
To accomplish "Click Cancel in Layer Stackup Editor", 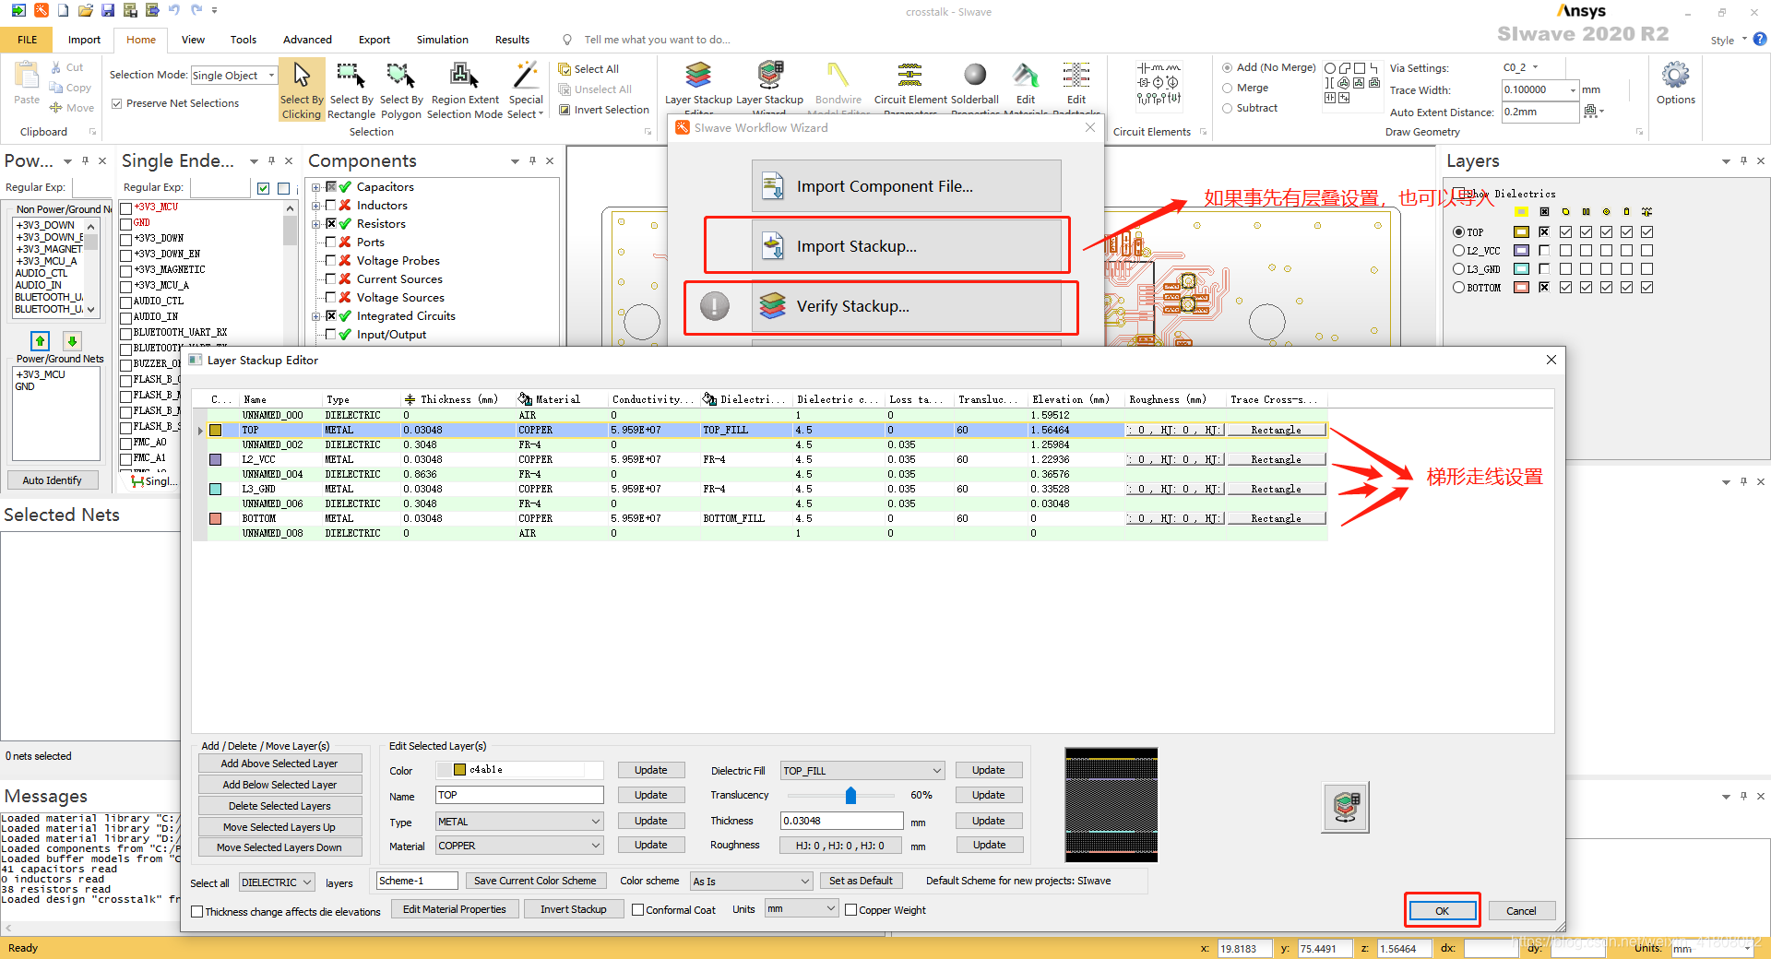I will [x=1521, y=910].
